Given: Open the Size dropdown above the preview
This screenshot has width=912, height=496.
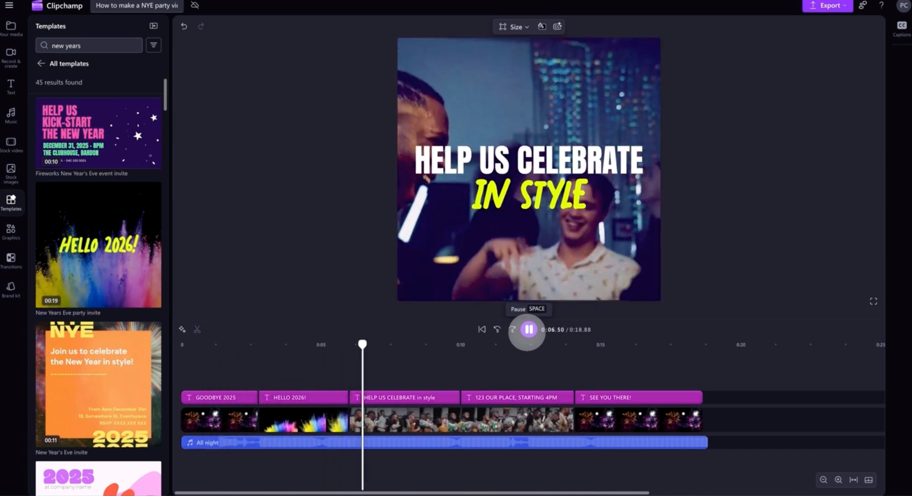Looking at the screenshot, I should pyautogui.click(x=513, y=27).
